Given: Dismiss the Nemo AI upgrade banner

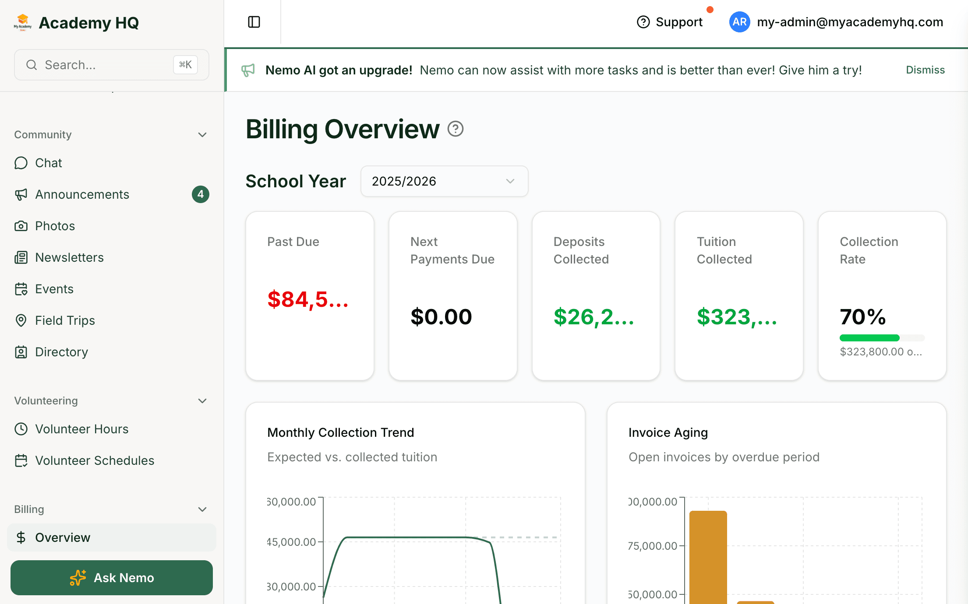Looking at the screenshot, I should (925, 70).
